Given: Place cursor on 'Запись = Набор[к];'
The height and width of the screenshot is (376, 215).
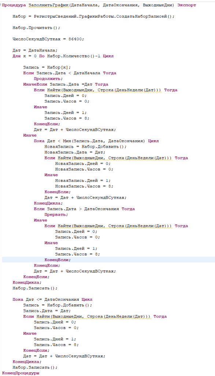Looking at the screenshot, I should (x=47, y=68).
